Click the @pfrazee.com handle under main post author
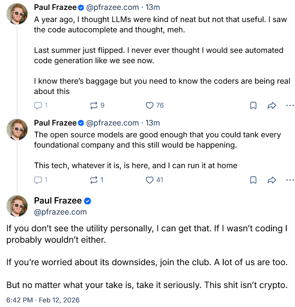The image size is (295, 307). tap(60, 212)
